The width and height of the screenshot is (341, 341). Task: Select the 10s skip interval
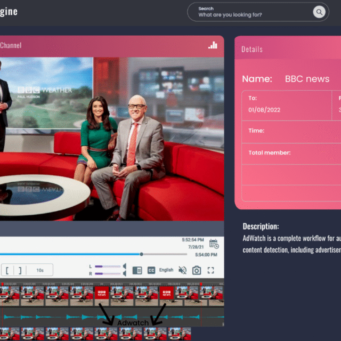coord(40,270)
